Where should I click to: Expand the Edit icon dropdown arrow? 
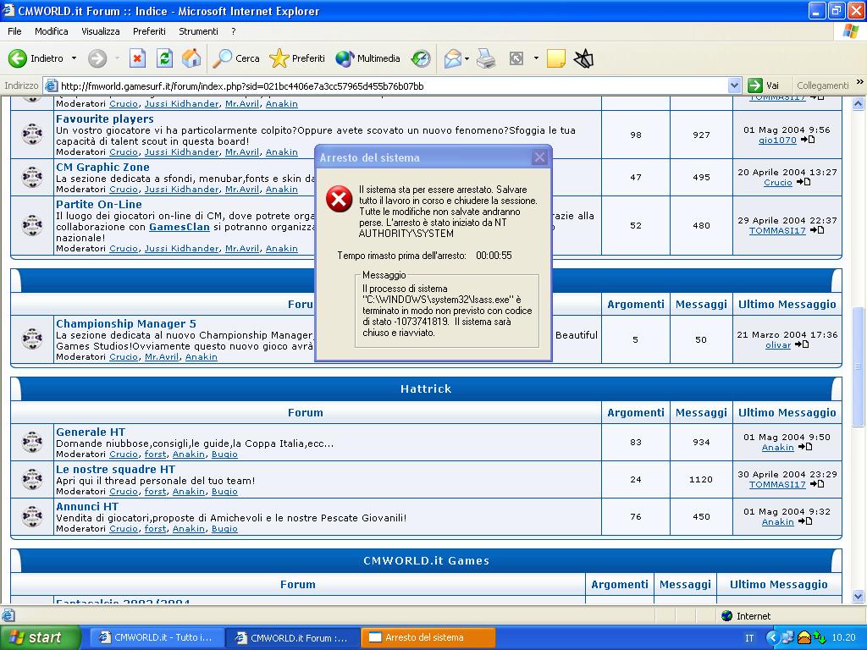(536, 58)
